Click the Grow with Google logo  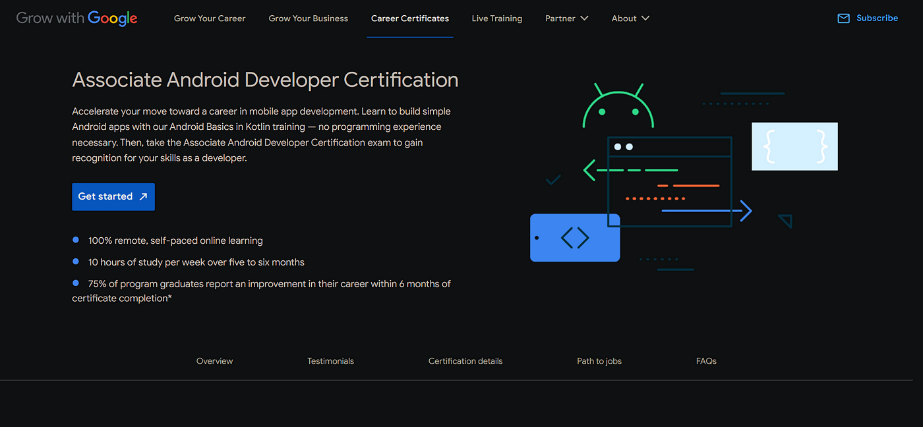click(x=76, y=18)
